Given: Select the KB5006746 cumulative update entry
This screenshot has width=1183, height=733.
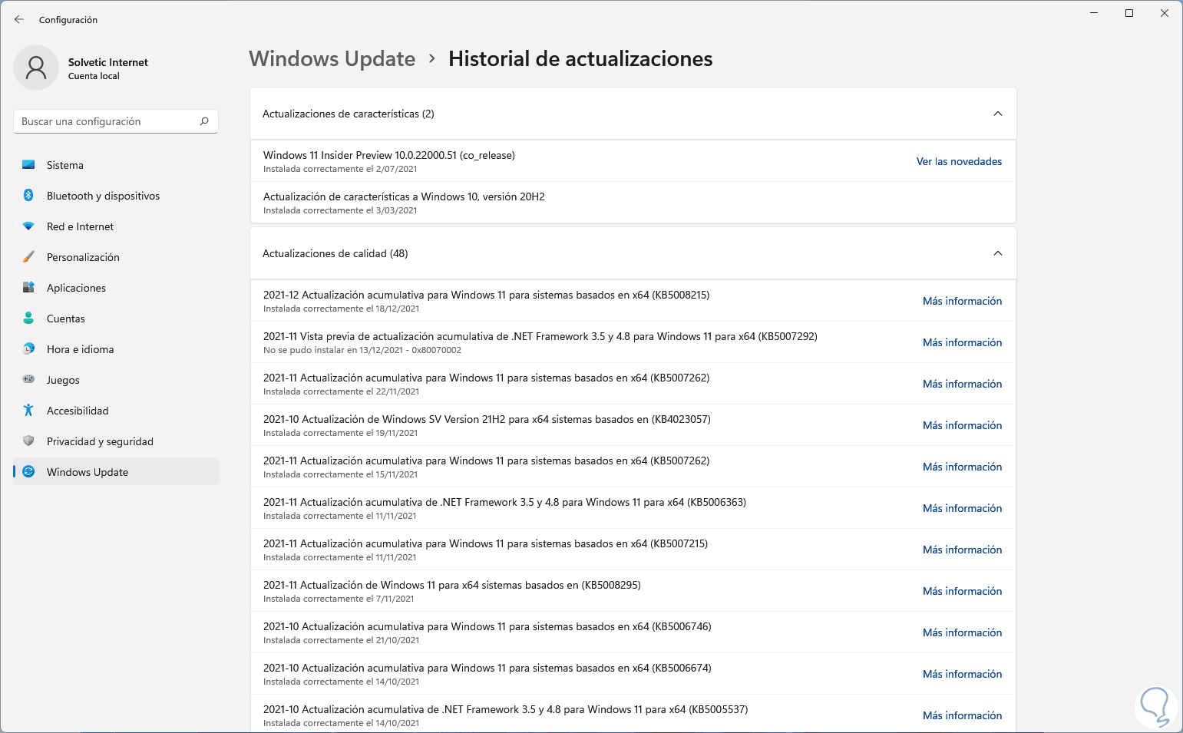Looking at the screenshot, I should point(633,632).
